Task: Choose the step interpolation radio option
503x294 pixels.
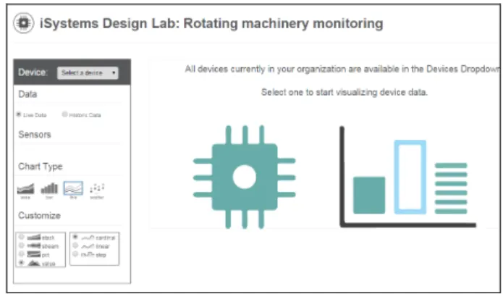Action: point(75,254)
